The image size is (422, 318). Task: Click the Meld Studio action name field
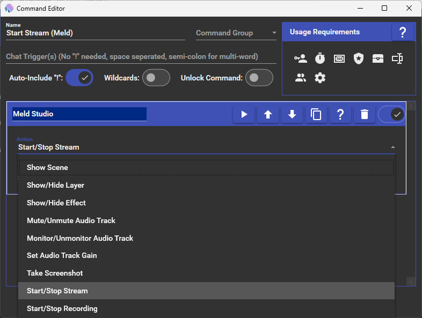tap(79, 114)
